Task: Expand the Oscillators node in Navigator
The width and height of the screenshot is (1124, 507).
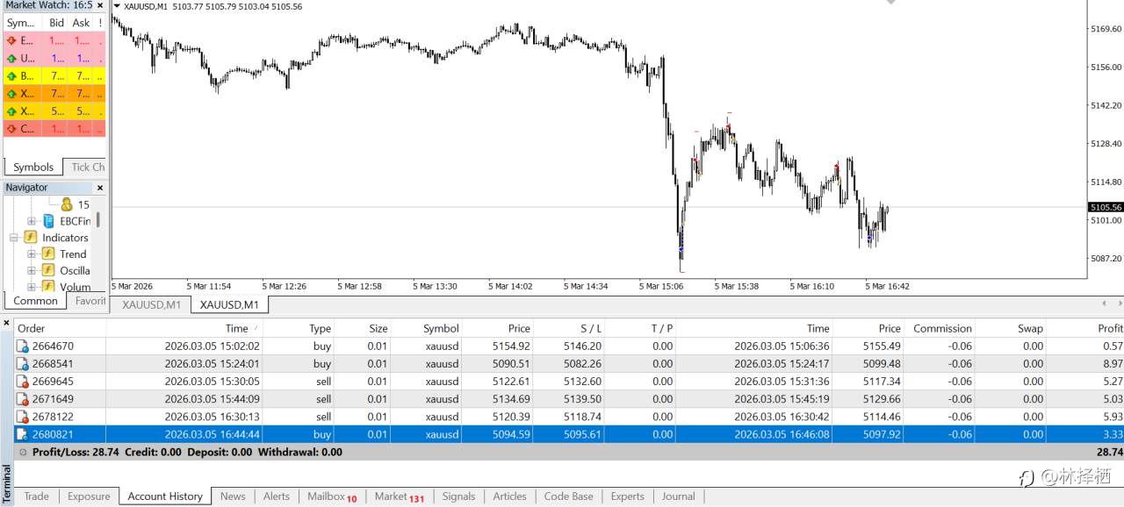Action: click(32, 270)
